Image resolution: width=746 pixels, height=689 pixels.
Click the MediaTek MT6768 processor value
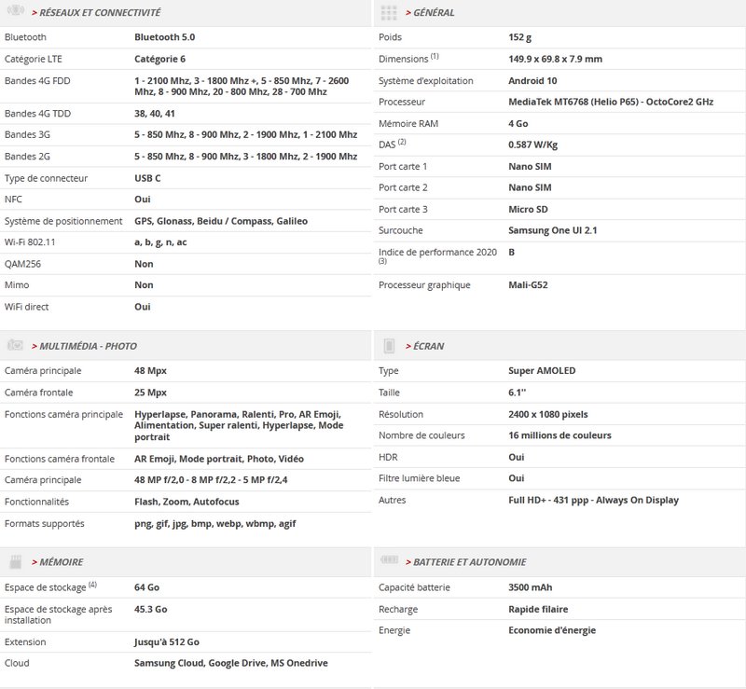point(610,102)
